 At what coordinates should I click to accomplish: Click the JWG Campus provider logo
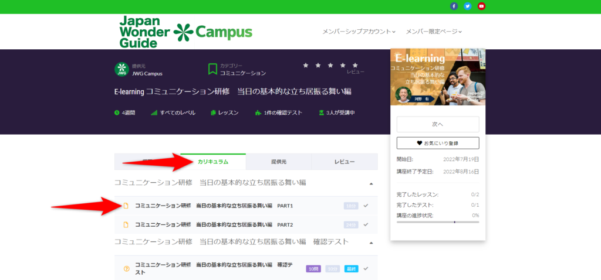coord(121,69)
